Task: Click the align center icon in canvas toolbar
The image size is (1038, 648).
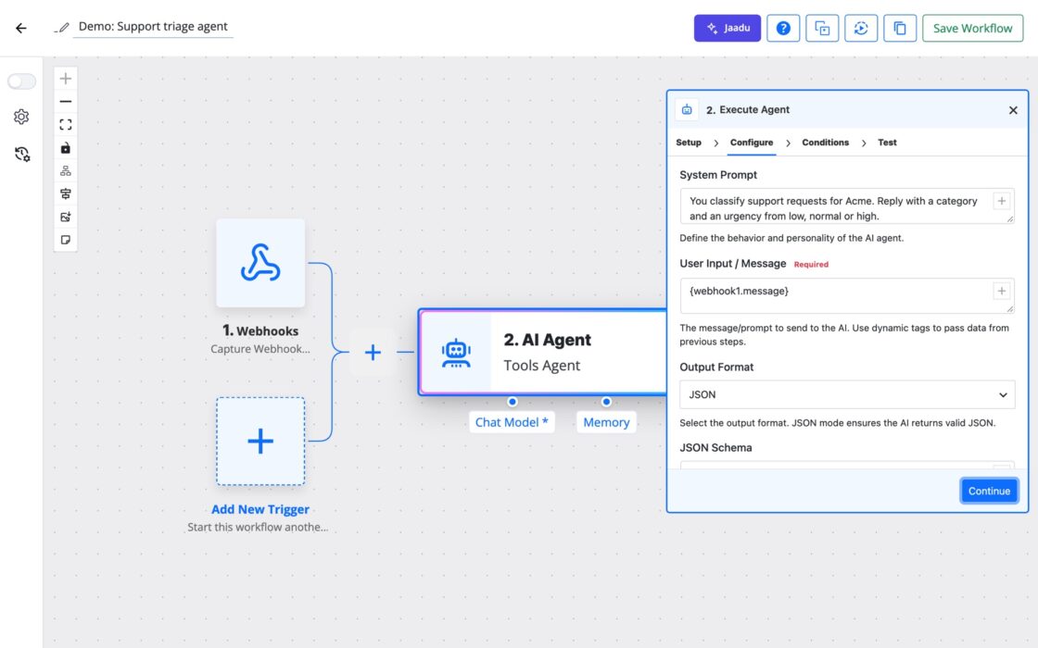Action: tap(66, 193)
